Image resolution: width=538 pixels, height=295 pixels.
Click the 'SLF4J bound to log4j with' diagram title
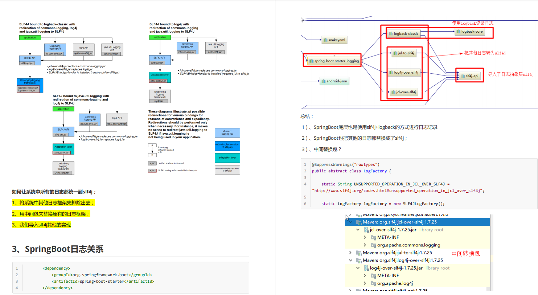169,24
